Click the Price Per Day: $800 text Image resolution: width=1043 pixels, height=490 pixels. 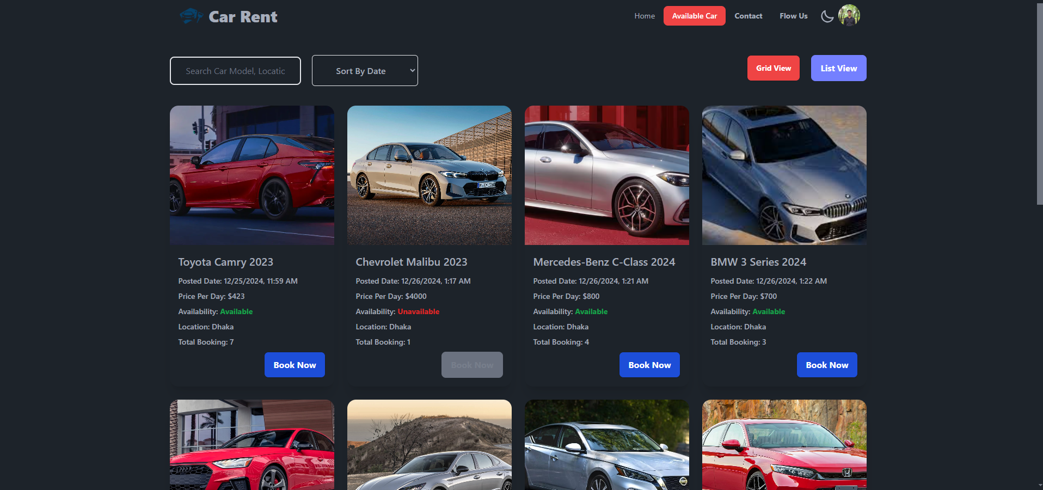click(566, 296)
